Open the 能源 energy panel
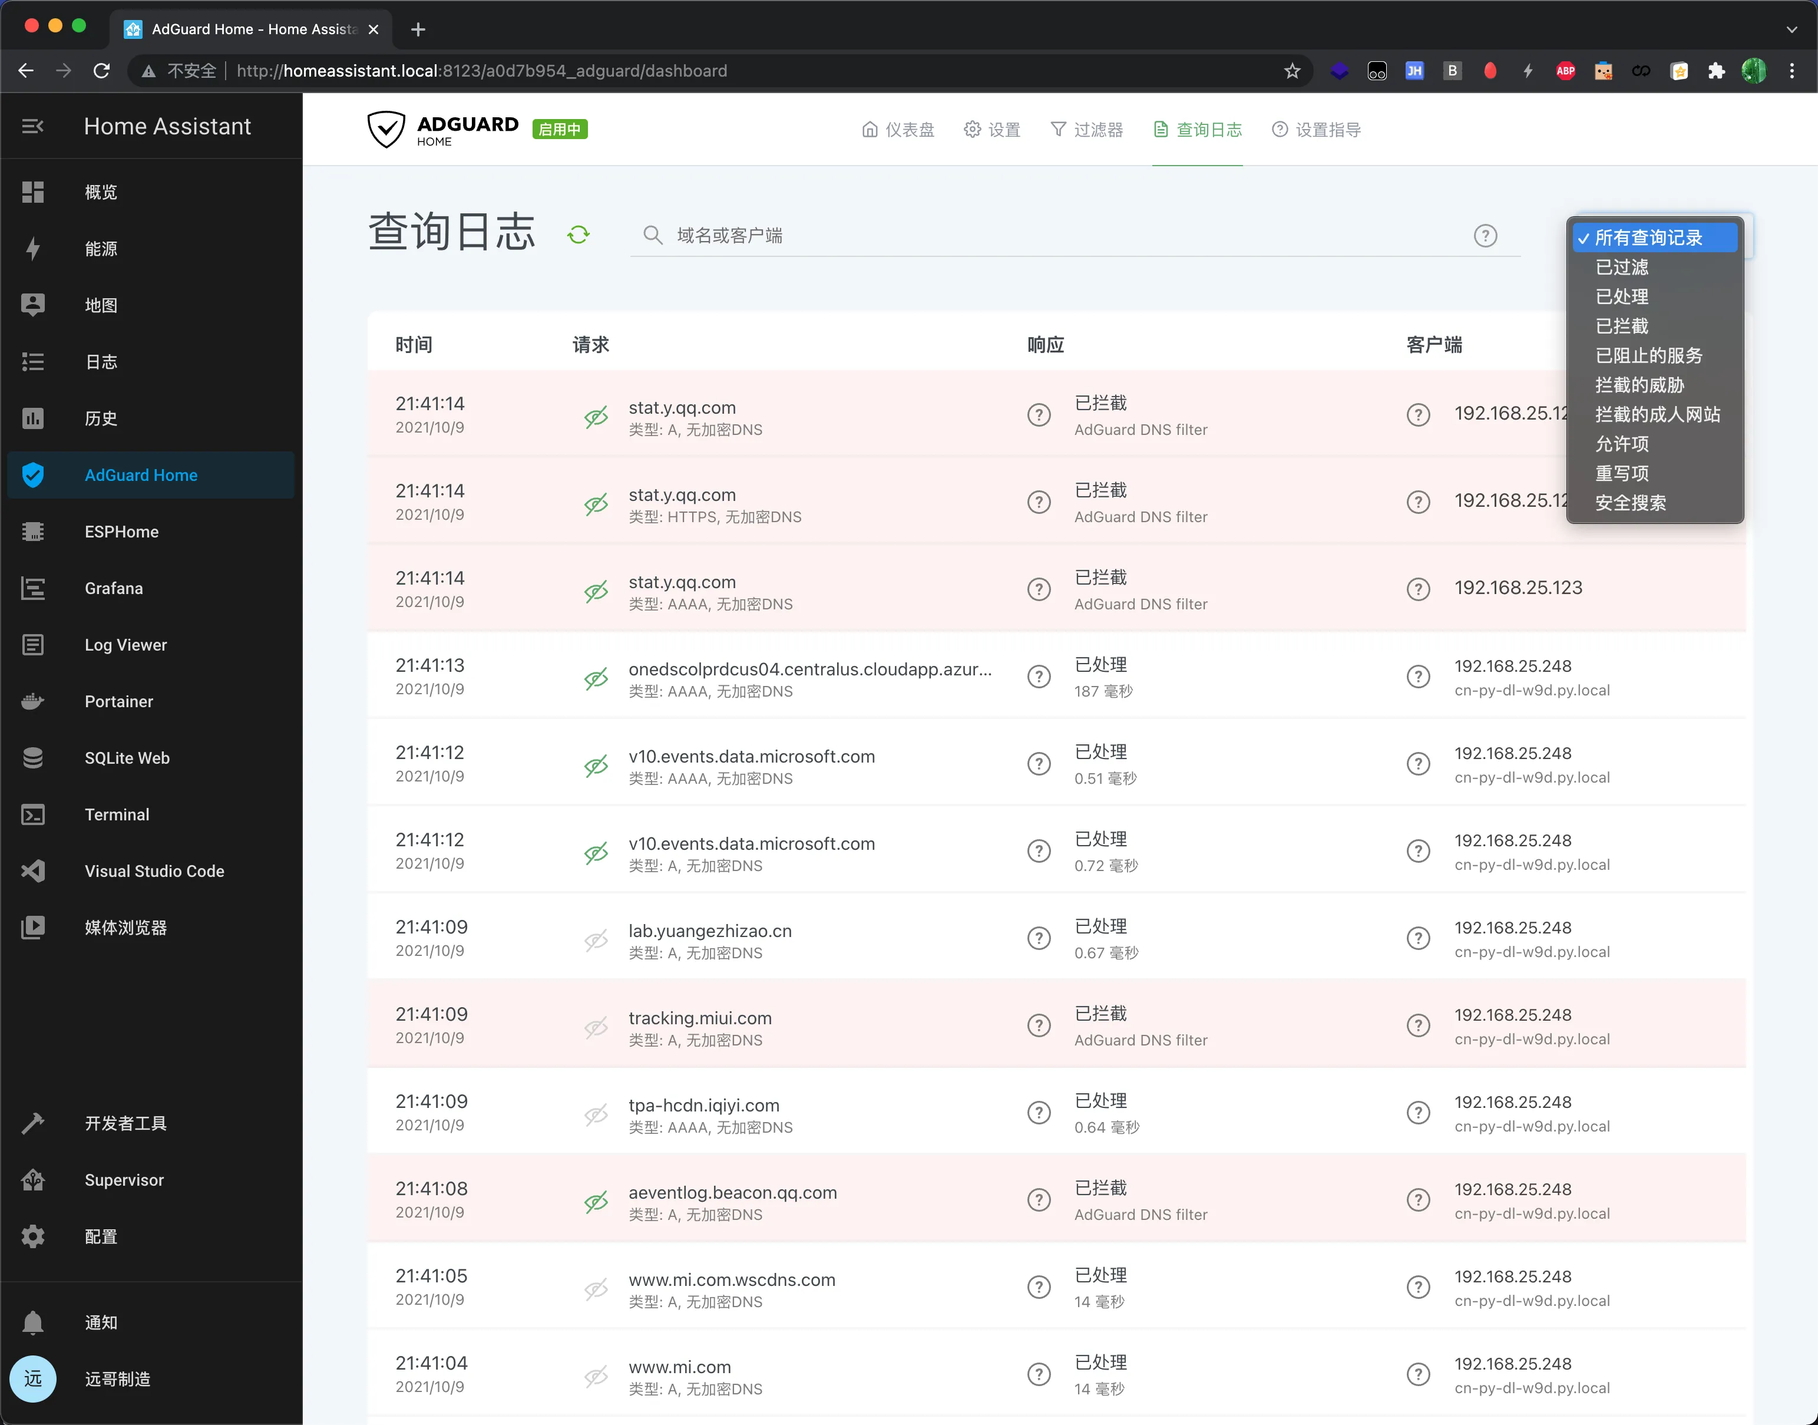 pos(151,249)
